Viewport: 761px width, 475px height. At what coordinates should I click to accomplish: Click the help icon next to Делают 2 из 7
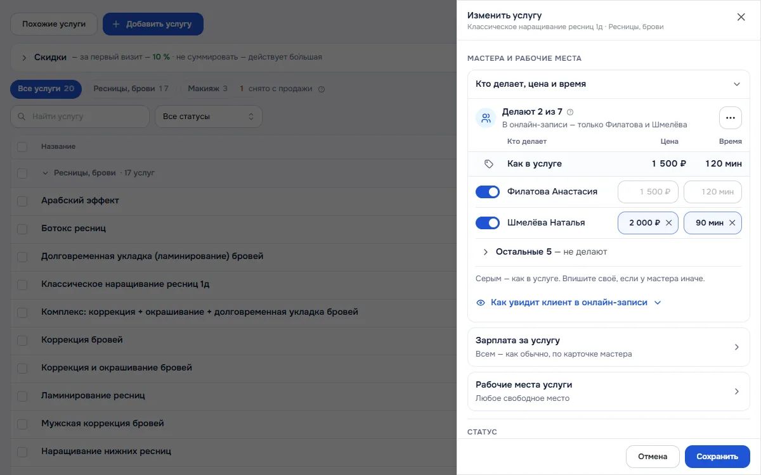tap(569, 112)
